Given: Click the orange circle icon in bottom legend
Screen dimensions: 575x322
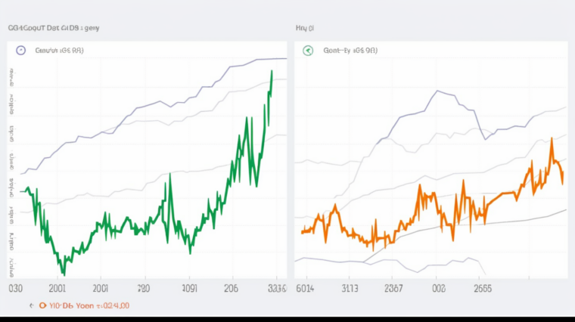Looking at the screenshot, I should point(44,305).
